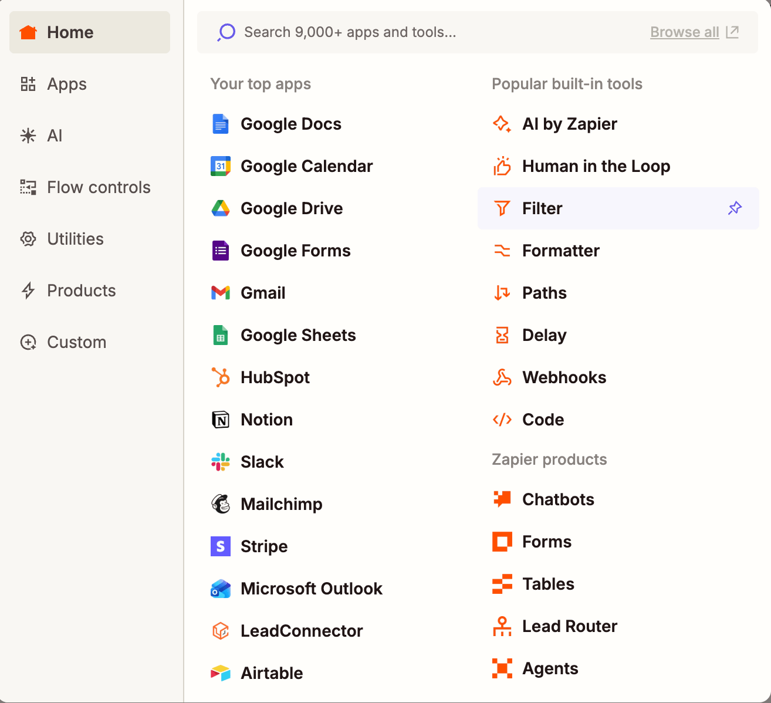Click the Chatbots product icon
This screenshot has height=703, width=771.
pyautogui.click(x=502, y=499)
